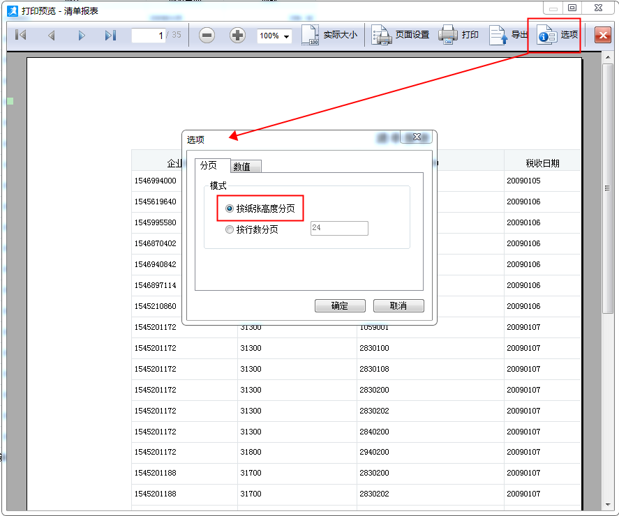Click the 确定 confirm button
The width and height of the screenshot is (619, 516).
[340, 305]
